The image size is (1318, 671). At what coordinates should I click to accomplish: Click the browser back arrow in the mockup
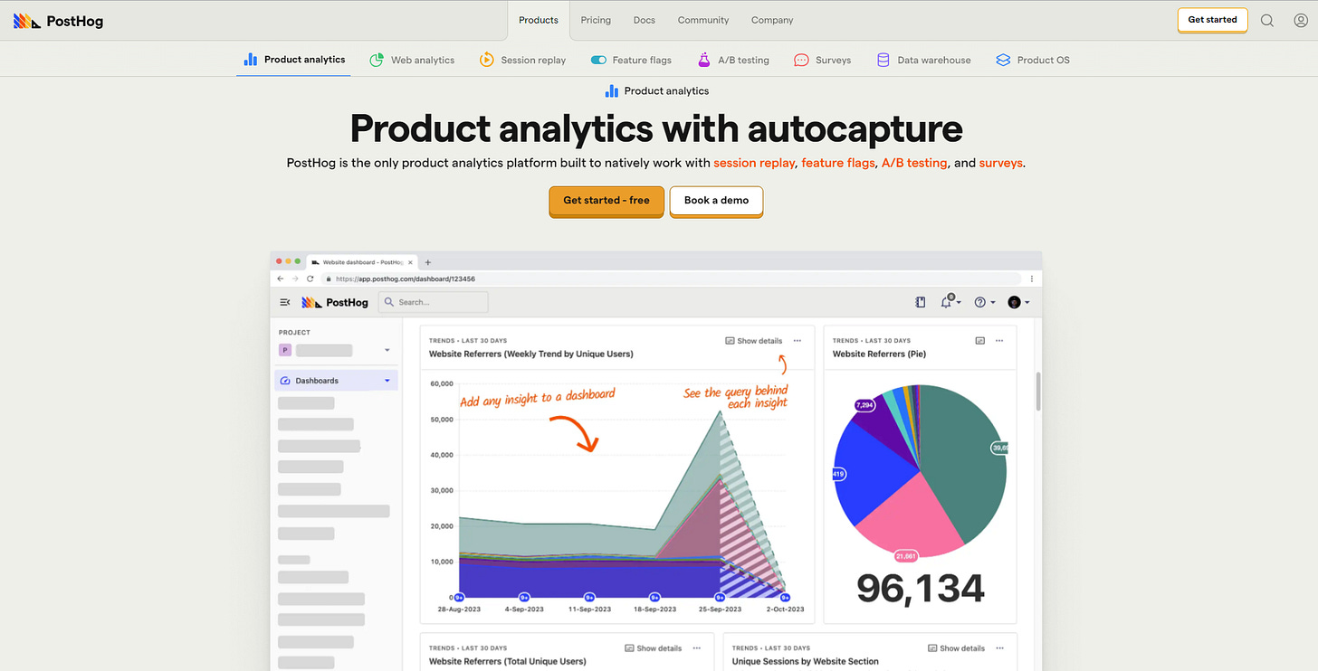coord(280,279)
